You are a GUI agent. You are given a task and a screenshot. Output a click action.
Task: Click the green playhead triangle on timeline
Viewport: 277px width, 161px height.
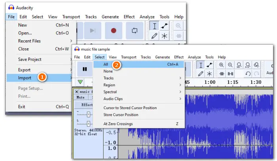(x=80, y=82)
